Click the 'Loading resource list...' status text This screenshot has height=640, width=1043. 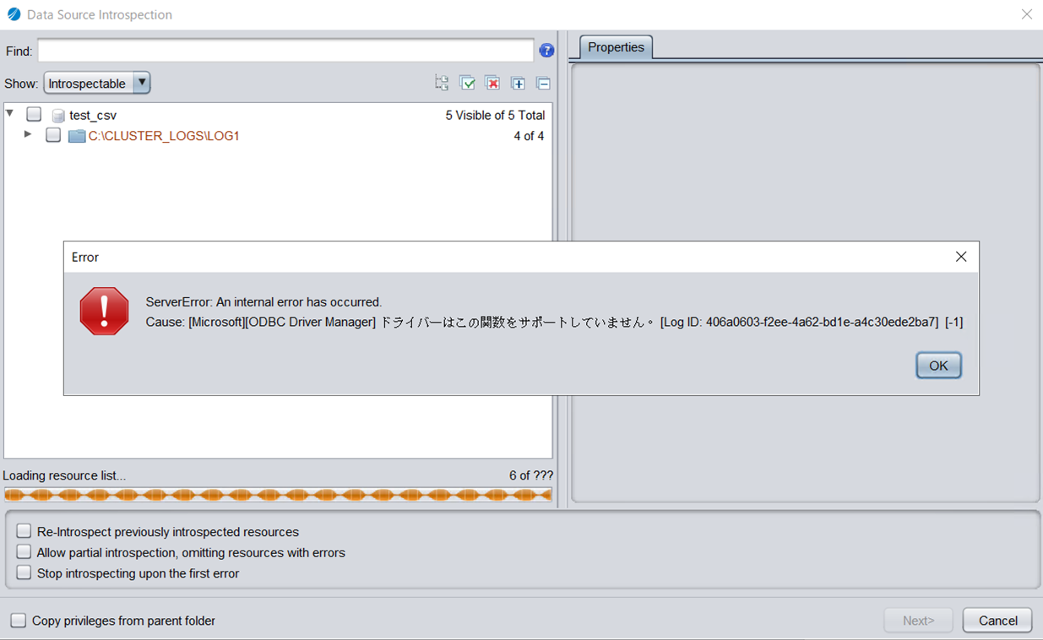(x=64, y=475)
